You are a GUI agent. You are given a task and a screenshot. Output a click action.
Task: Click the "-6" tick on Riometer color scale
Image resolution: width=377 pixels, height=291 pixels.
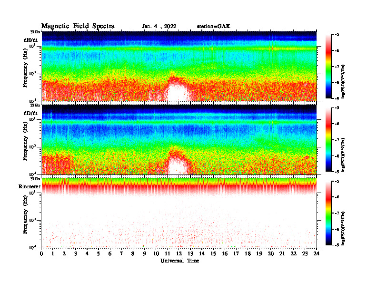[337, 197]
